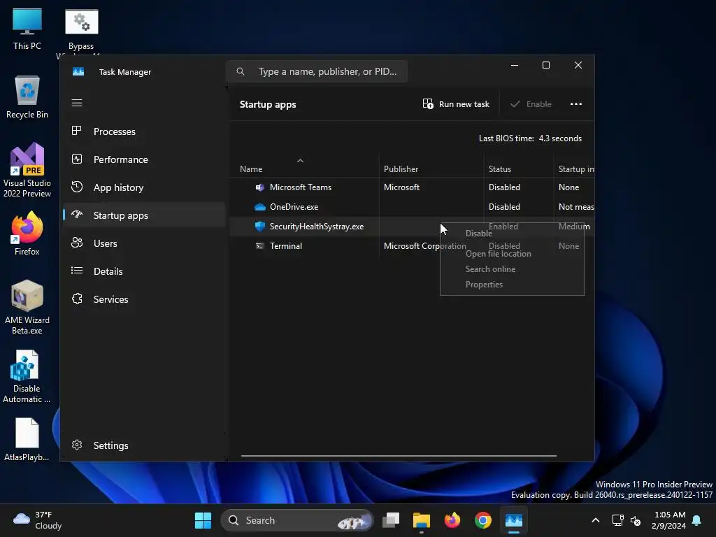Click the horizontal scrollbar in startup list
The height and width of the screenshot is (537, 716).
pyautogui.click(x=399, y=456)
